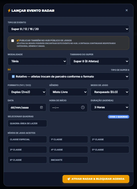
Task: Open the calendar picker icon in Data
Action: pos(41,107)
